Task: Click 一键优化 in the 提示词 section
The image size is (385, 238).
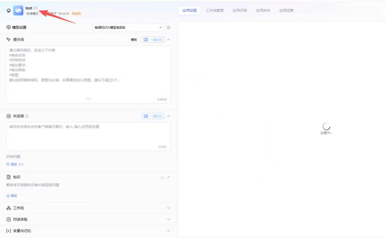Action: click(x=153, y=40)
